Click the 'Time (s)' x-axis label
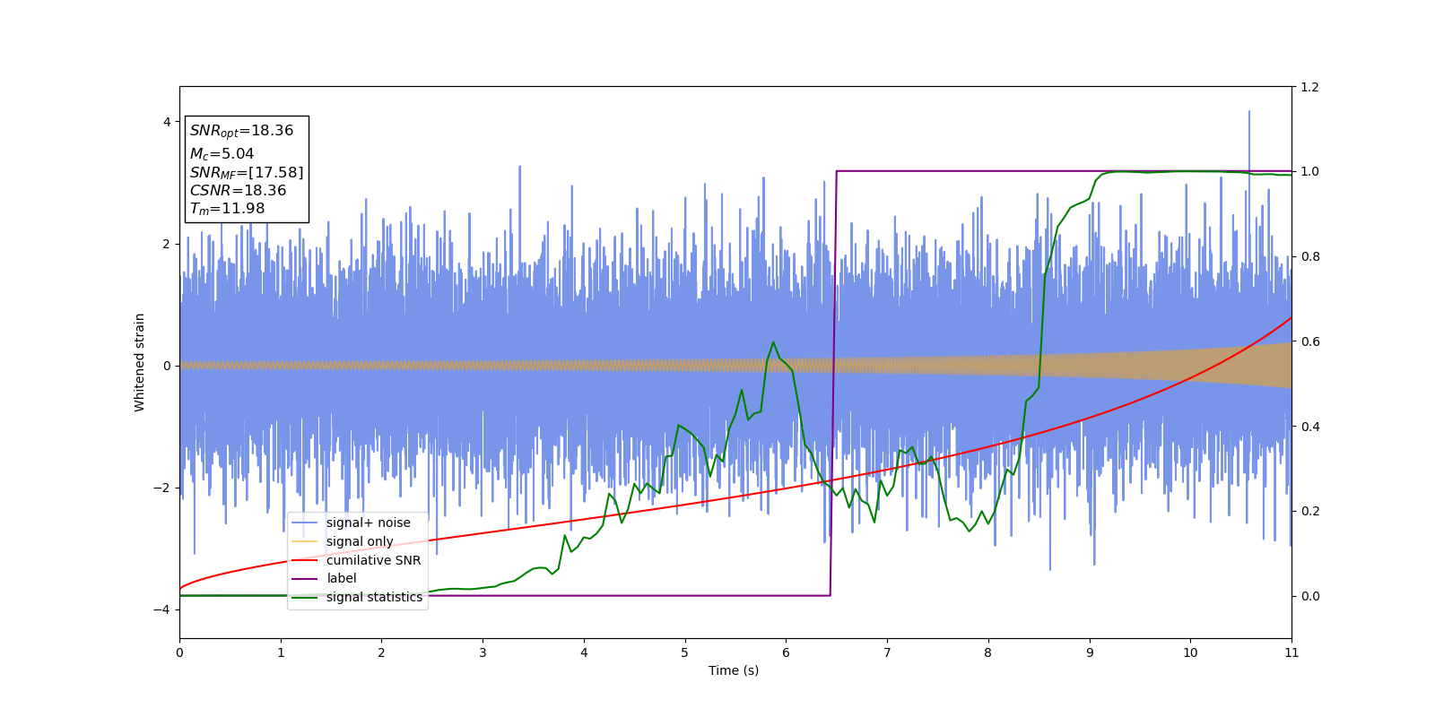The image size is (1435, 717). (734, 670)
